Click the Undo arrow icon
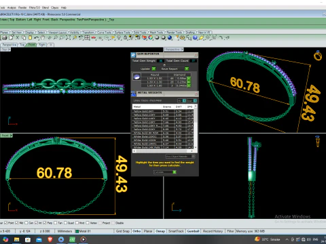 pos(36,38)
